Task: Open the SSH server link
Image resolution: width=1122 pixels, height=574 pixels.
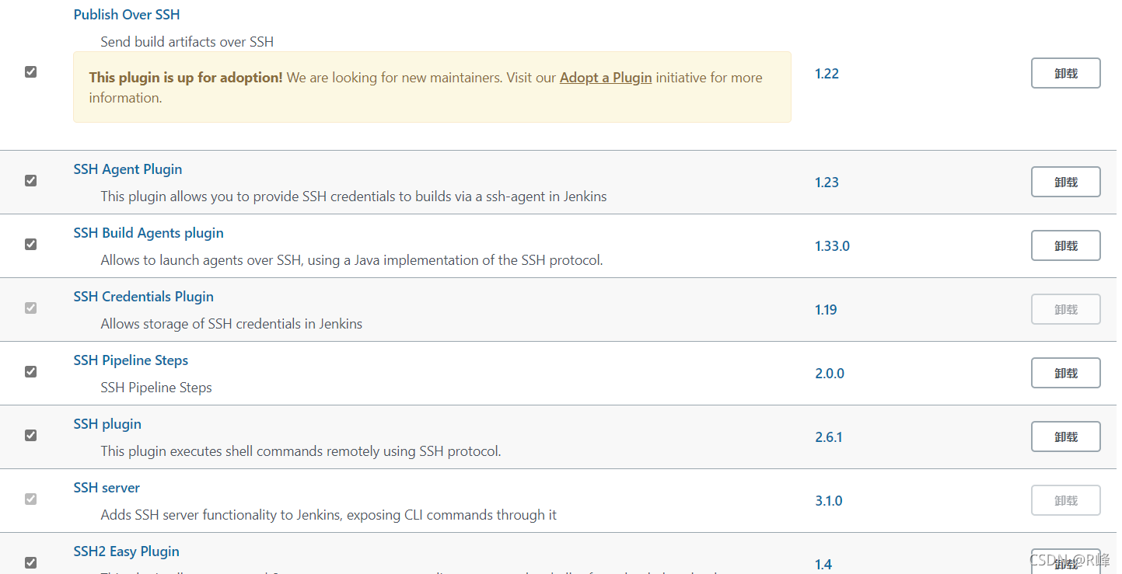Action: click(107, 488)
